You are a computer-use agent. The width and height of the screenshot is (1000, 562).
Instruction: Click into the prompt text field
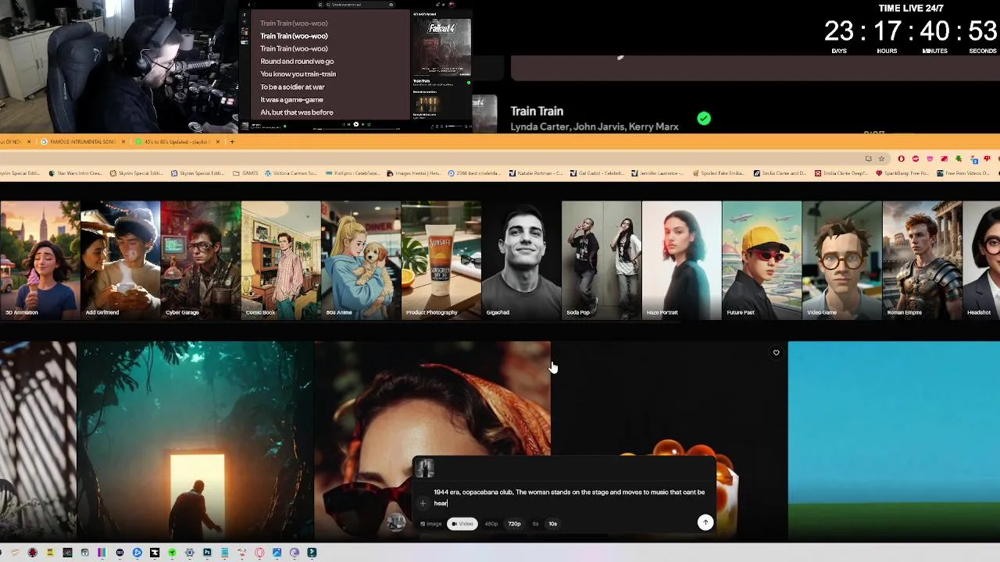pyautogui.click(x=569, y=497)
